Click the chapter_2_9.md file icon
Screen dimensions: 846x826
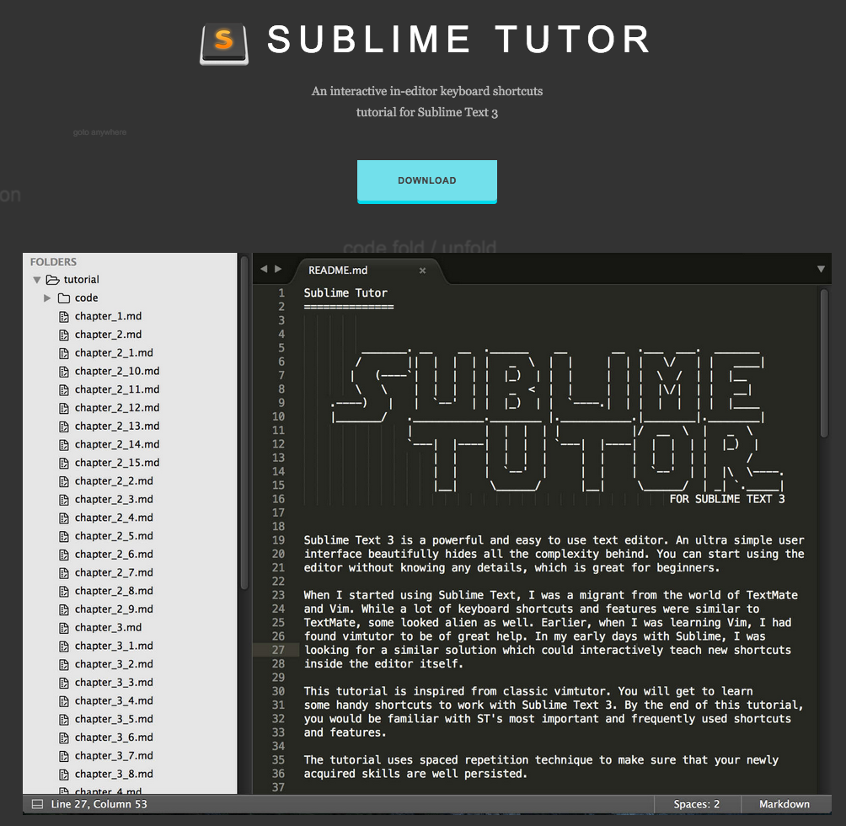coord(64,610)
